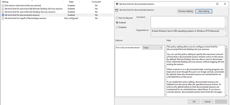The height and width of the screenshot is (105, 230).
Task: Select Set time limit for disconnected sessions in list
Action: point(22,15)
